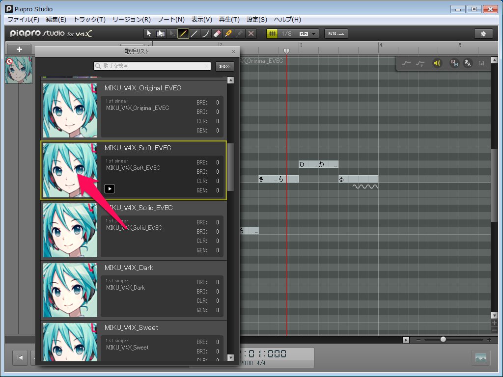503x377 pixels.
Task: Click the MIKU_V4X_Solid_EVEC title text
Action: pos(139,208)
